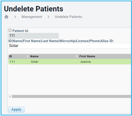Click Solar in the Name column

pos(34,62)
